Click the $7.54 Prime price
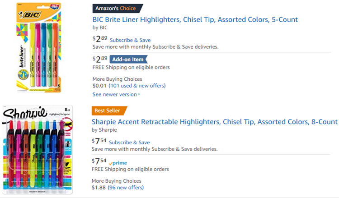This screenshot has width=339, height=198. click(x=99, y=161)
